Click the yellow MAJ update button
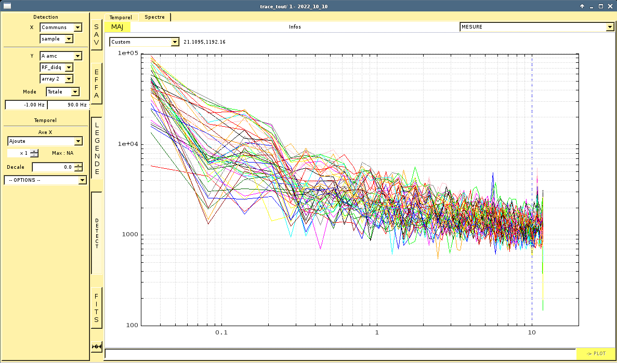The width and height of the screenshot is (617, 363). coord(117,27)
